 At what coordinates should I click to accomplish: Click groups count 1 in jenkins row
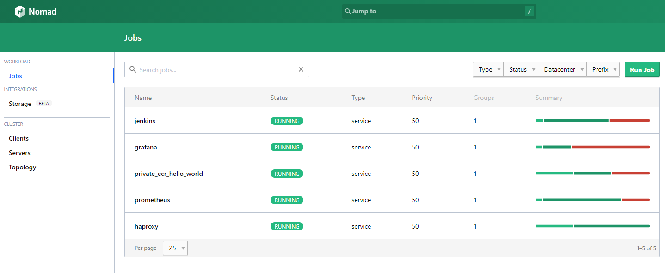tap(475, 121)
